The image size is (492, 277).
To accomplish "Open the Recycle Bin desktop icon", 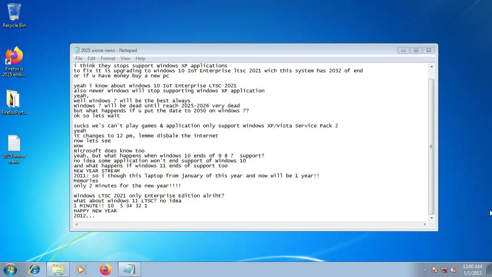I will 14,15.
